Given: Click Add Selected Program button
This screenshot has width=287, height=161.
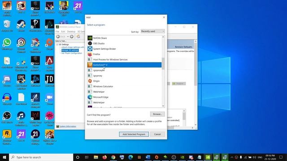Looking at the screenshot, I should [134, 134].
